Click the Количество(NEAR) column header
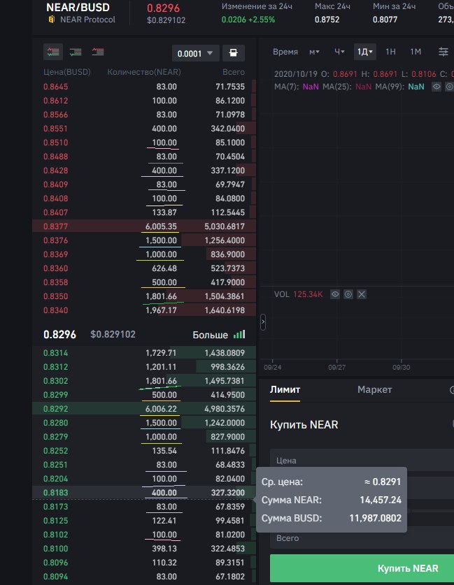454x585 pixels. 143,72
